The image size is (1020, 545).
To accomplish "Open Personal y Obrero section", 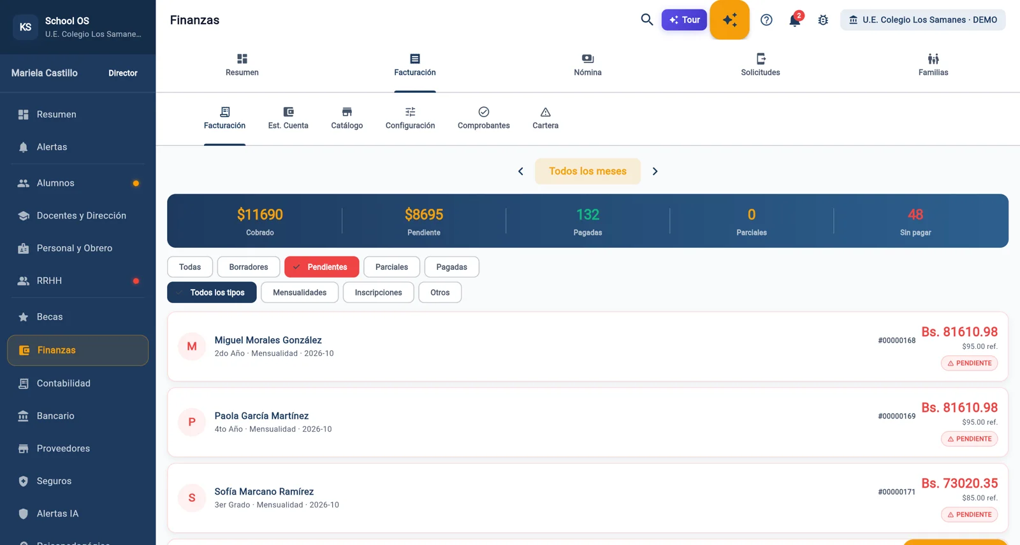I will tap(78, 248).
